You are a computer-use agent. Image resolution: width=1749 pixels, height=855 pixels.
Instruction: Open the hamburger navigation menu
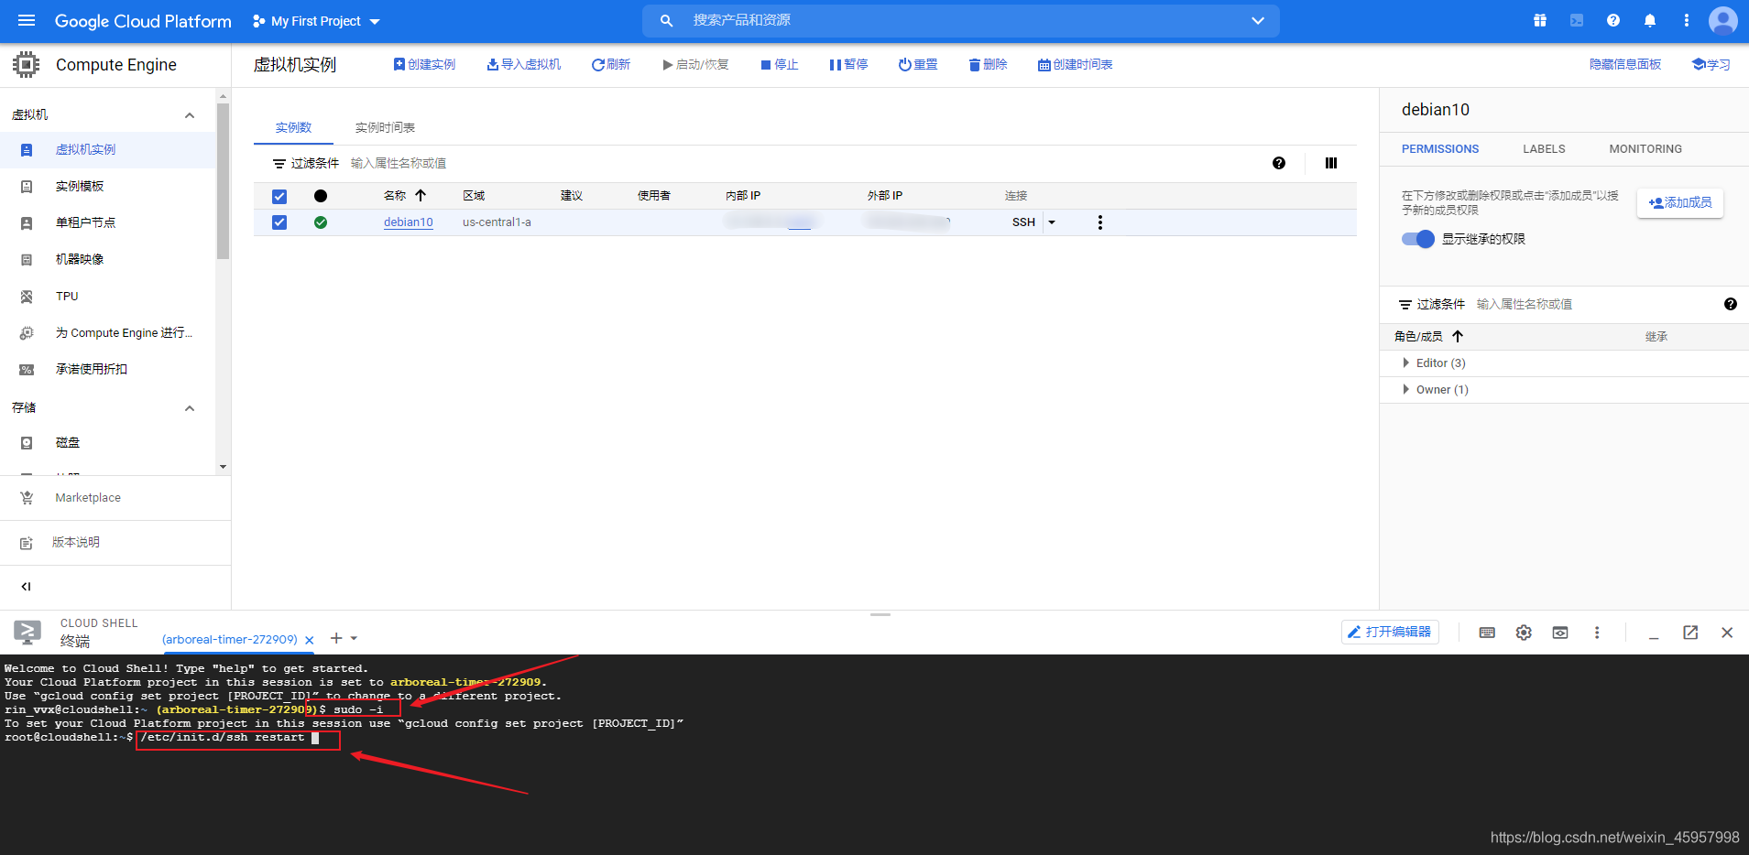(27, 20)
